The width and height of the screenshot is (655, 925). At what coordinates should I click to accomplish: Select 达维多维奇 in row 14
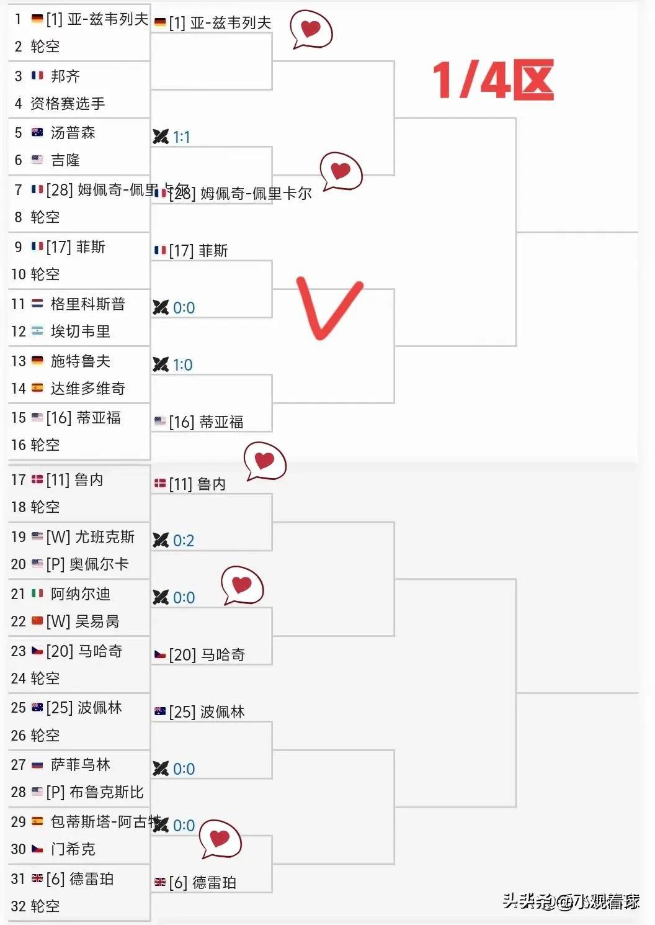point(87,388)
